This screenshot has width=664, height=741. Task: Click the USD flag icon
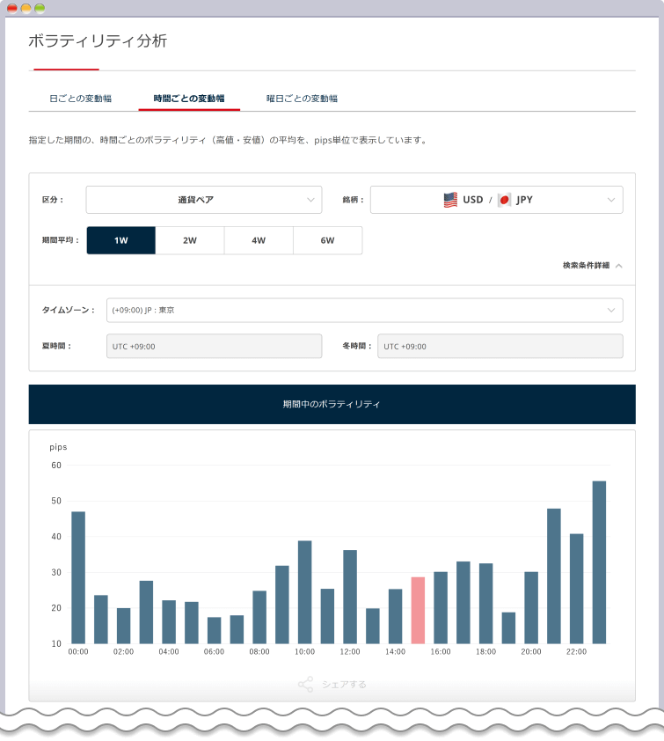click(x=450, y=200)
